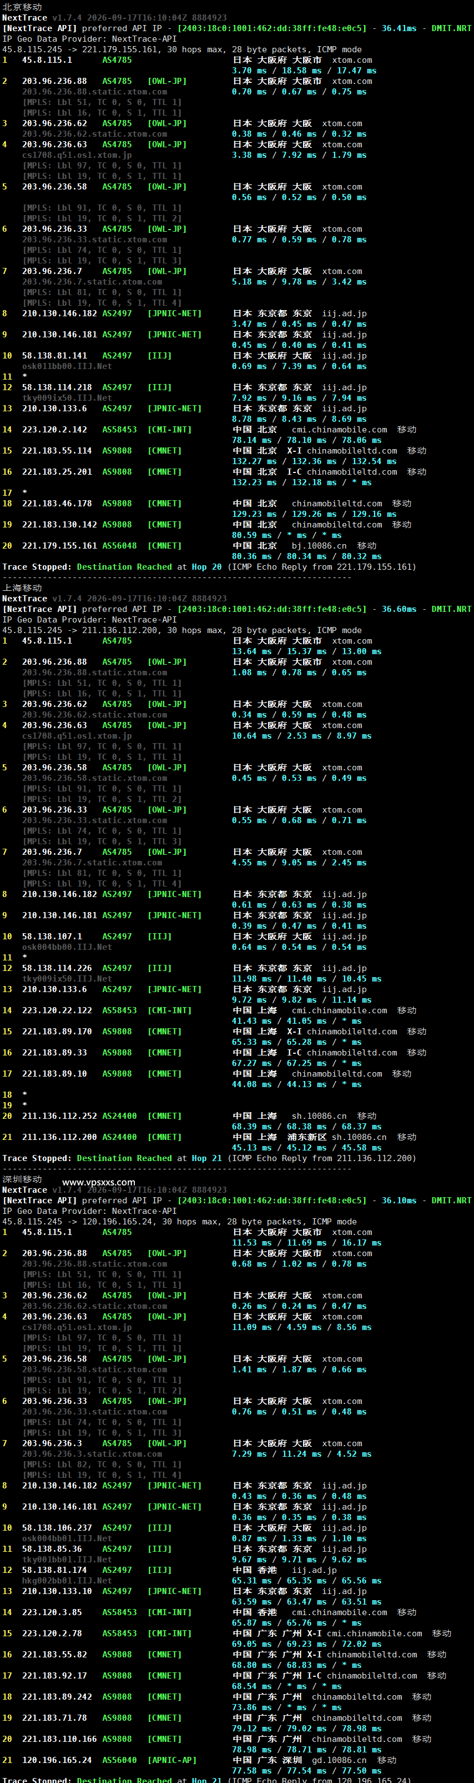This screenshot has width=474, height=1783.
Task: Click hop IP 221.183.55.114
Action: coord(57,451)
